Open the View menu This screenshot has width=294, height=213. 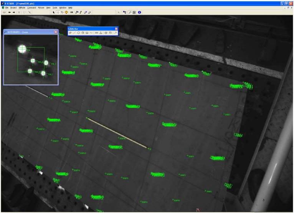48,8
